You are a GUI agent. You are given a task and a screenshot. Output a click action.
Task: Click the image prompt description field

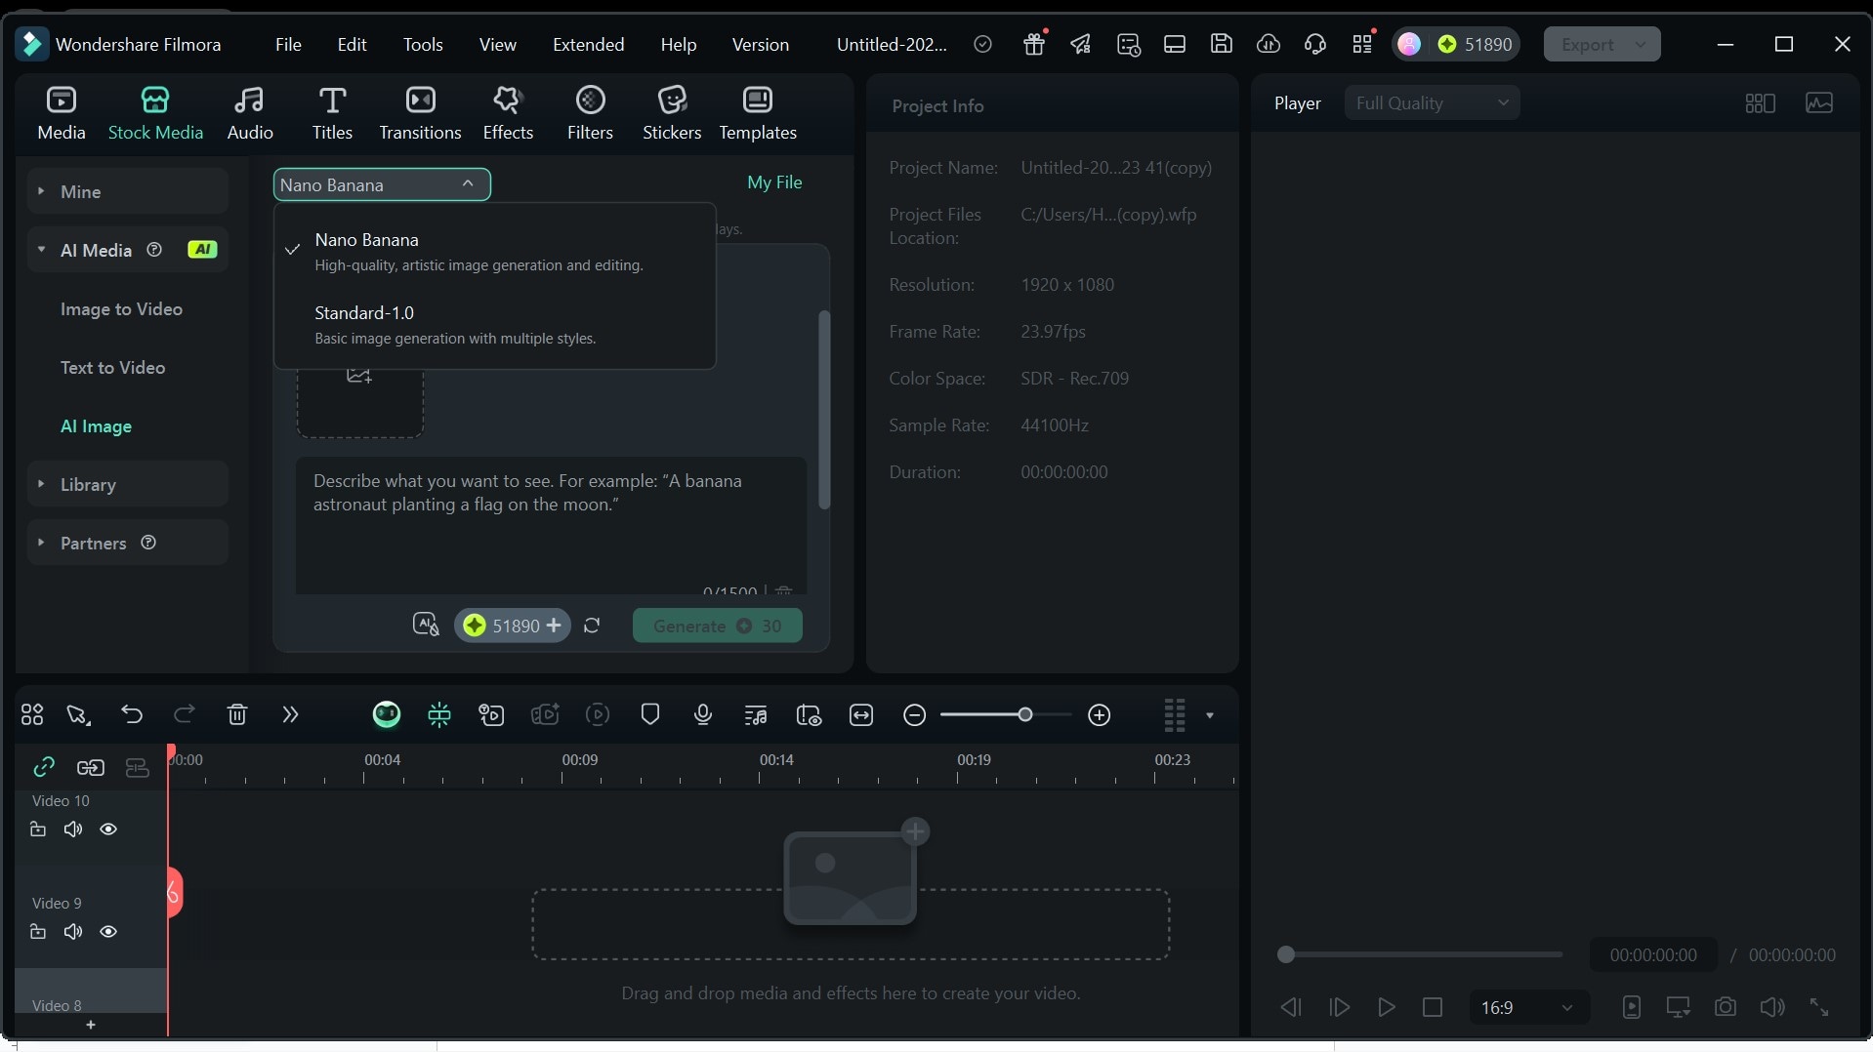(x=551, y=525)
